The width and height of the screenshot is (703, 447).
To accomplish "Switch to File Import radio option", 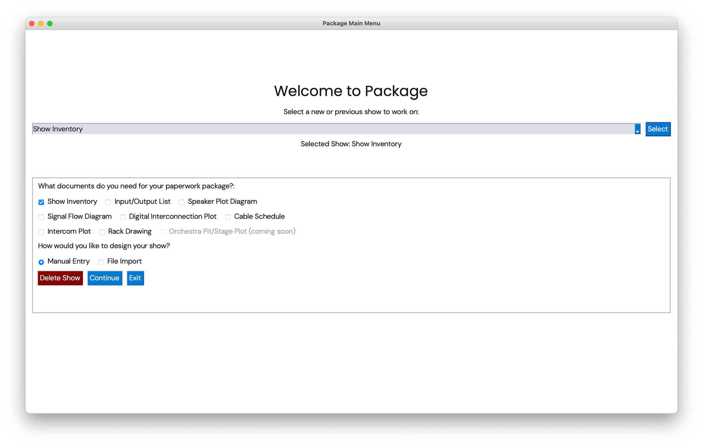I will coord(101,262).
